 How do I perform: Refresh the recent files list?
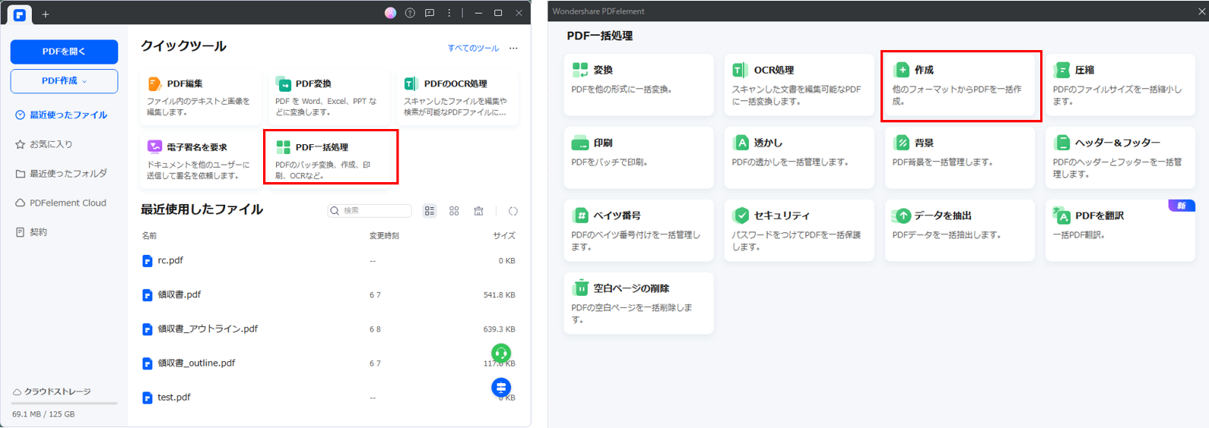coord(513,211)
